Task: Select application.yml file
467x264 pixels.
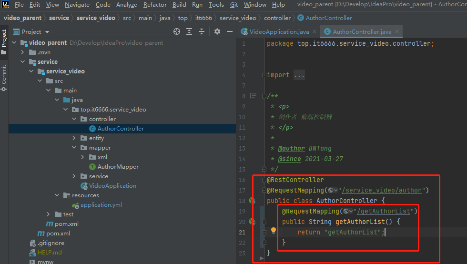Action: tap(101, 205)
